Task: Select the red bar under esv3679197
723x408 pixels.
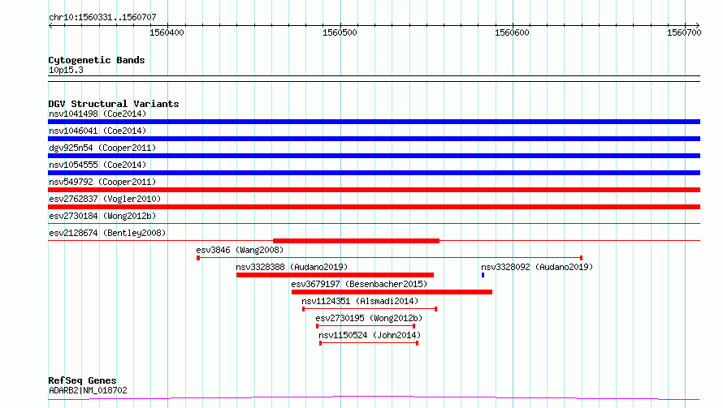Action: point(392,293)
